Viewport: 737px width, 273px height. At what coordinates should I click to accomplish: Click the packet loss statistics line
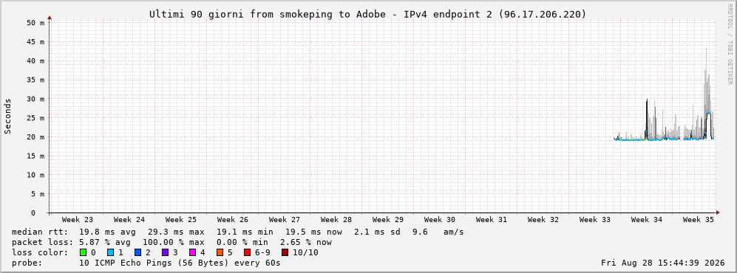point(171,242)
